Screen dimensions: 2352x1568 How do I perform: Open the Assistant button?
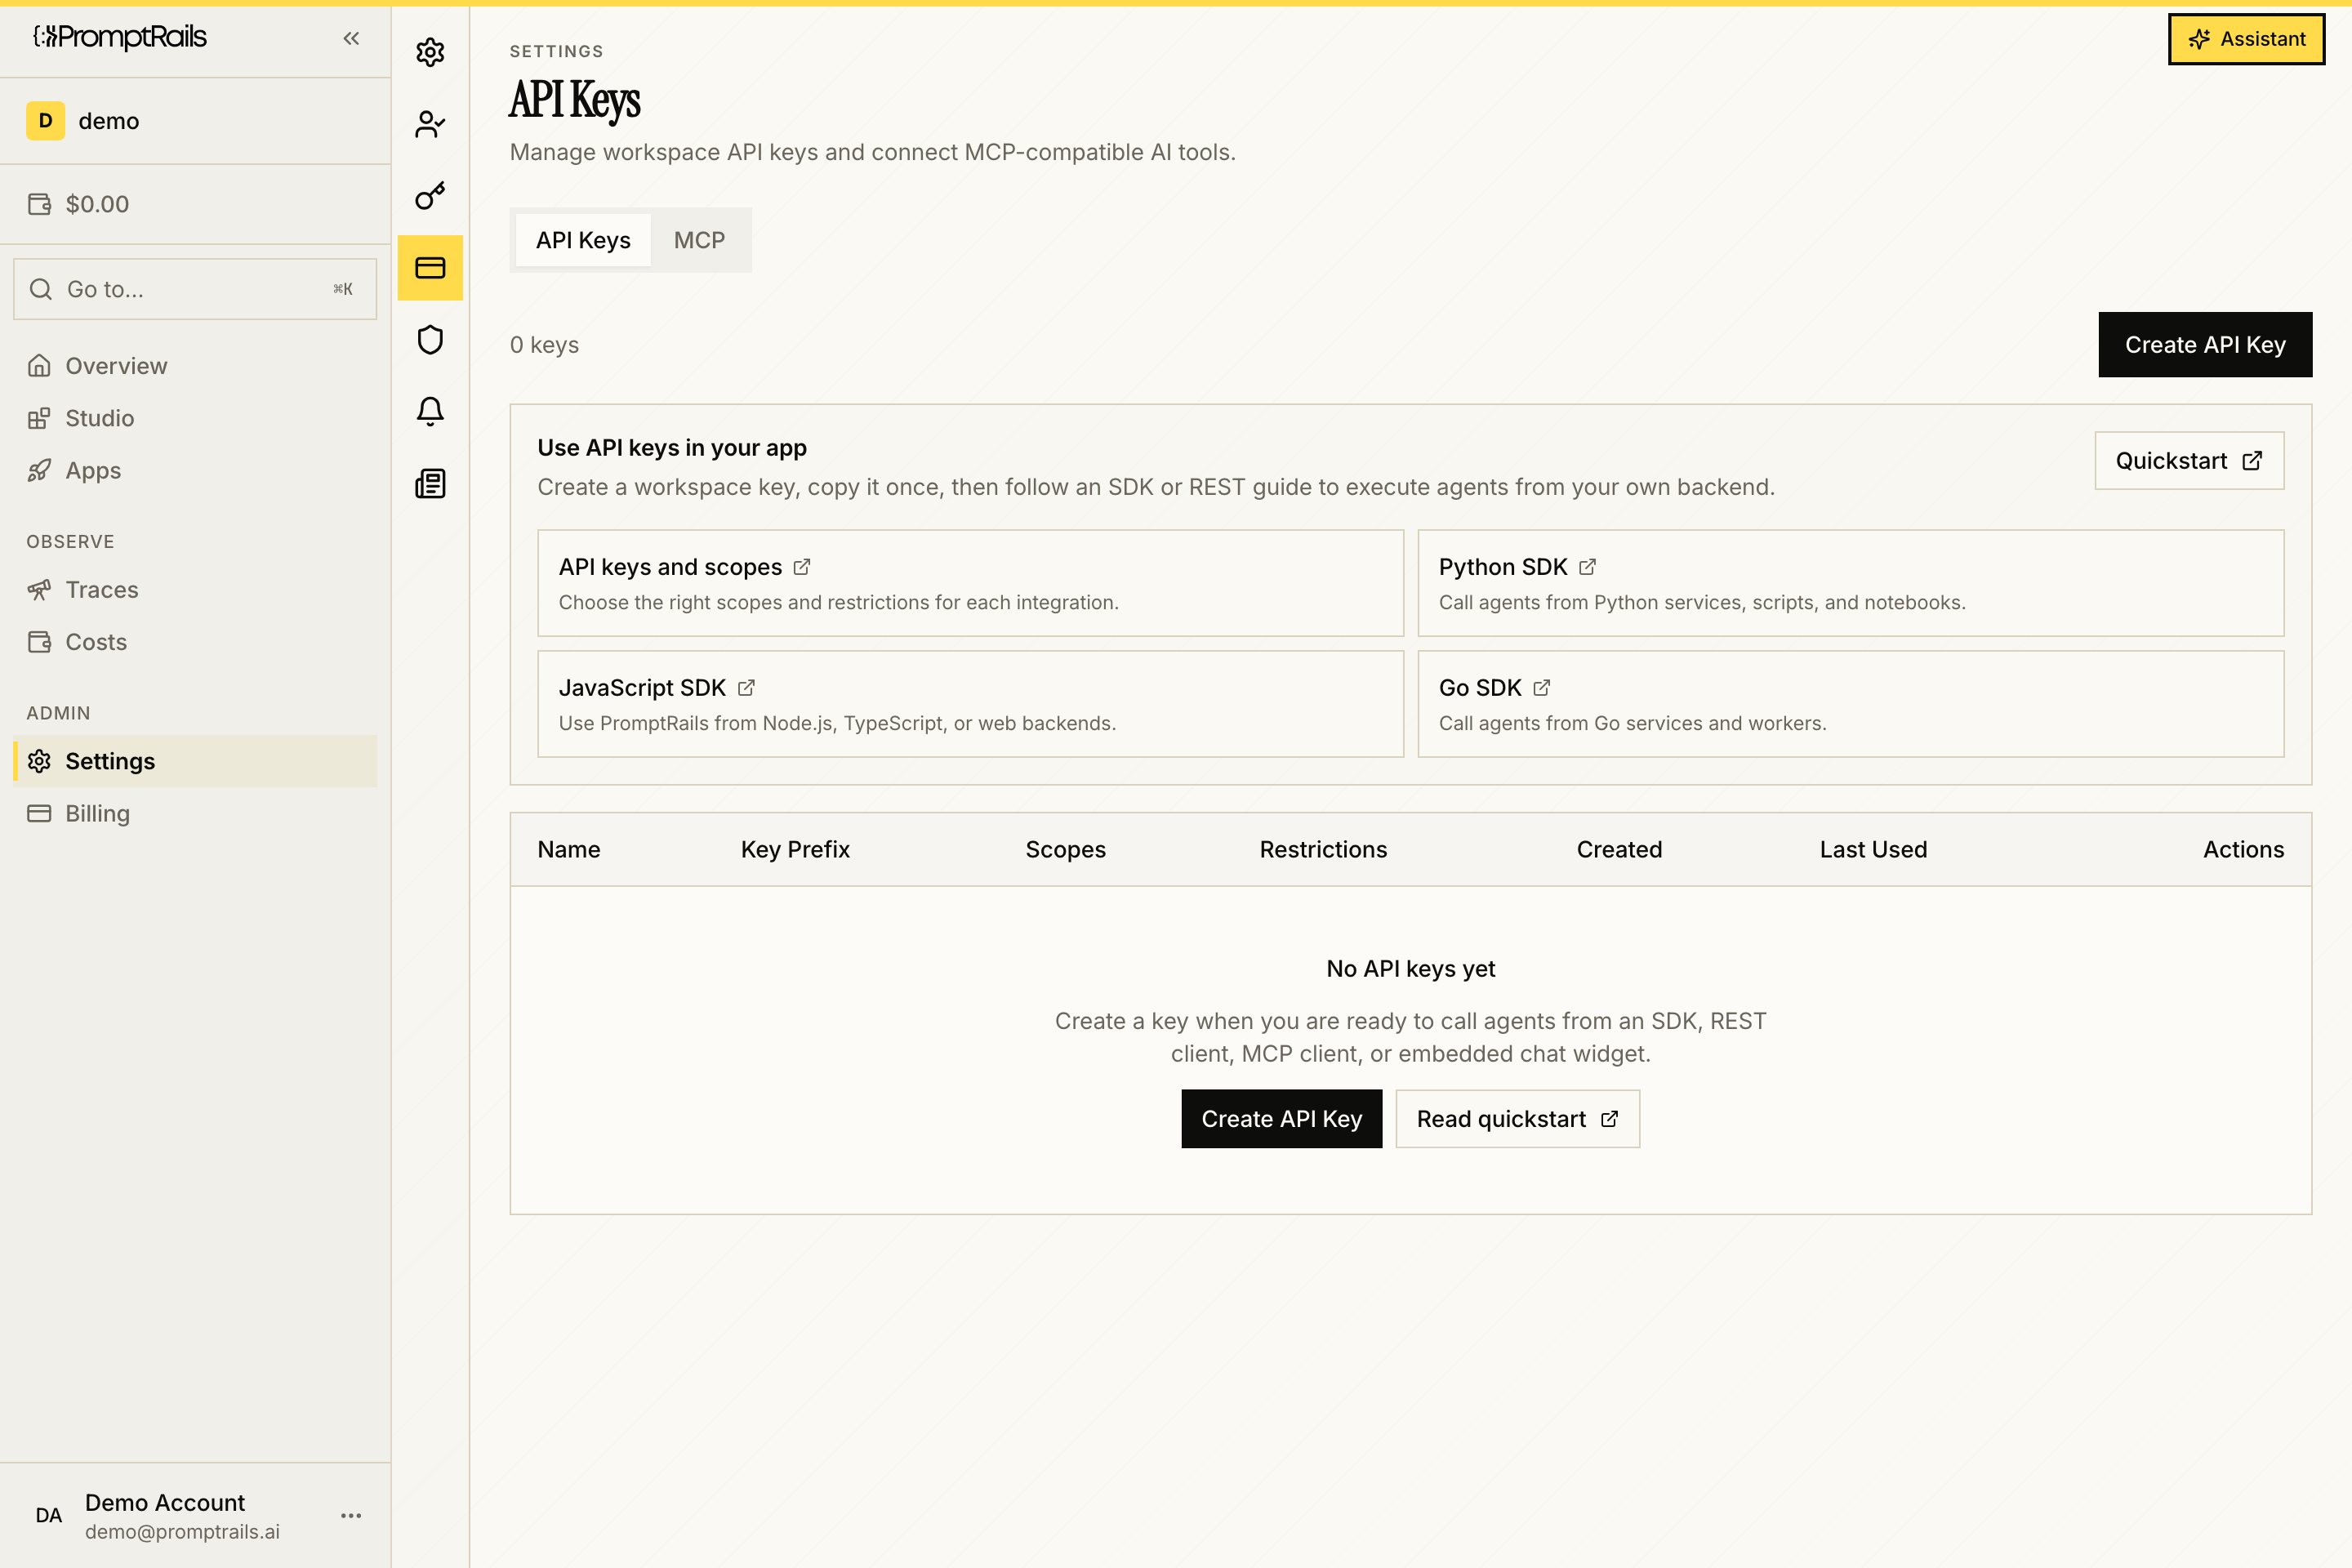pyautogui.click(x=2246, y=39)
